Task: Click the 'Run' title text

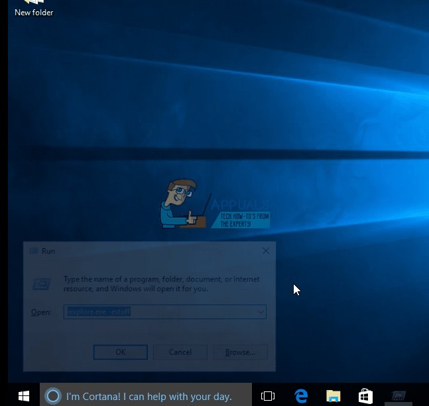Action: pos(48,251)
